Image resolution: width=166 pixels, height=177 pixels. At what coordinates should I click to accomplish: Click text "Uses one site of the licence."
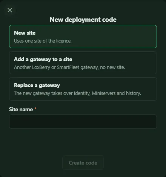(x=43, y=41)
